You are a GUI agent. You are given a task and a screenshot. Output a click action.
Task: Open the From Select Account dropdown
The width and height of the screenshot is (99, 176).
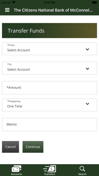click(49, 49)
